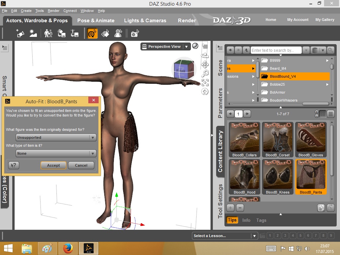Open the Perspective View dropdown arrow

(187, 46)
